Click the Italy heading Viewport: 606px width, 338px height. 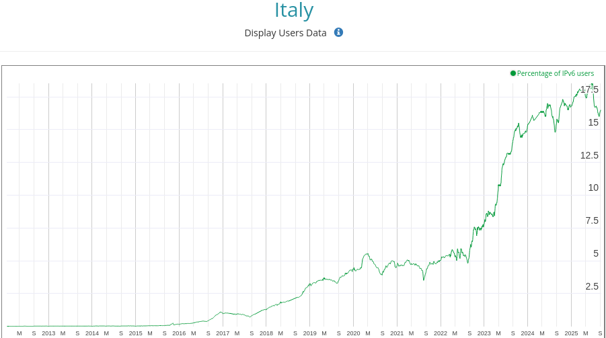tap(294, 11)
